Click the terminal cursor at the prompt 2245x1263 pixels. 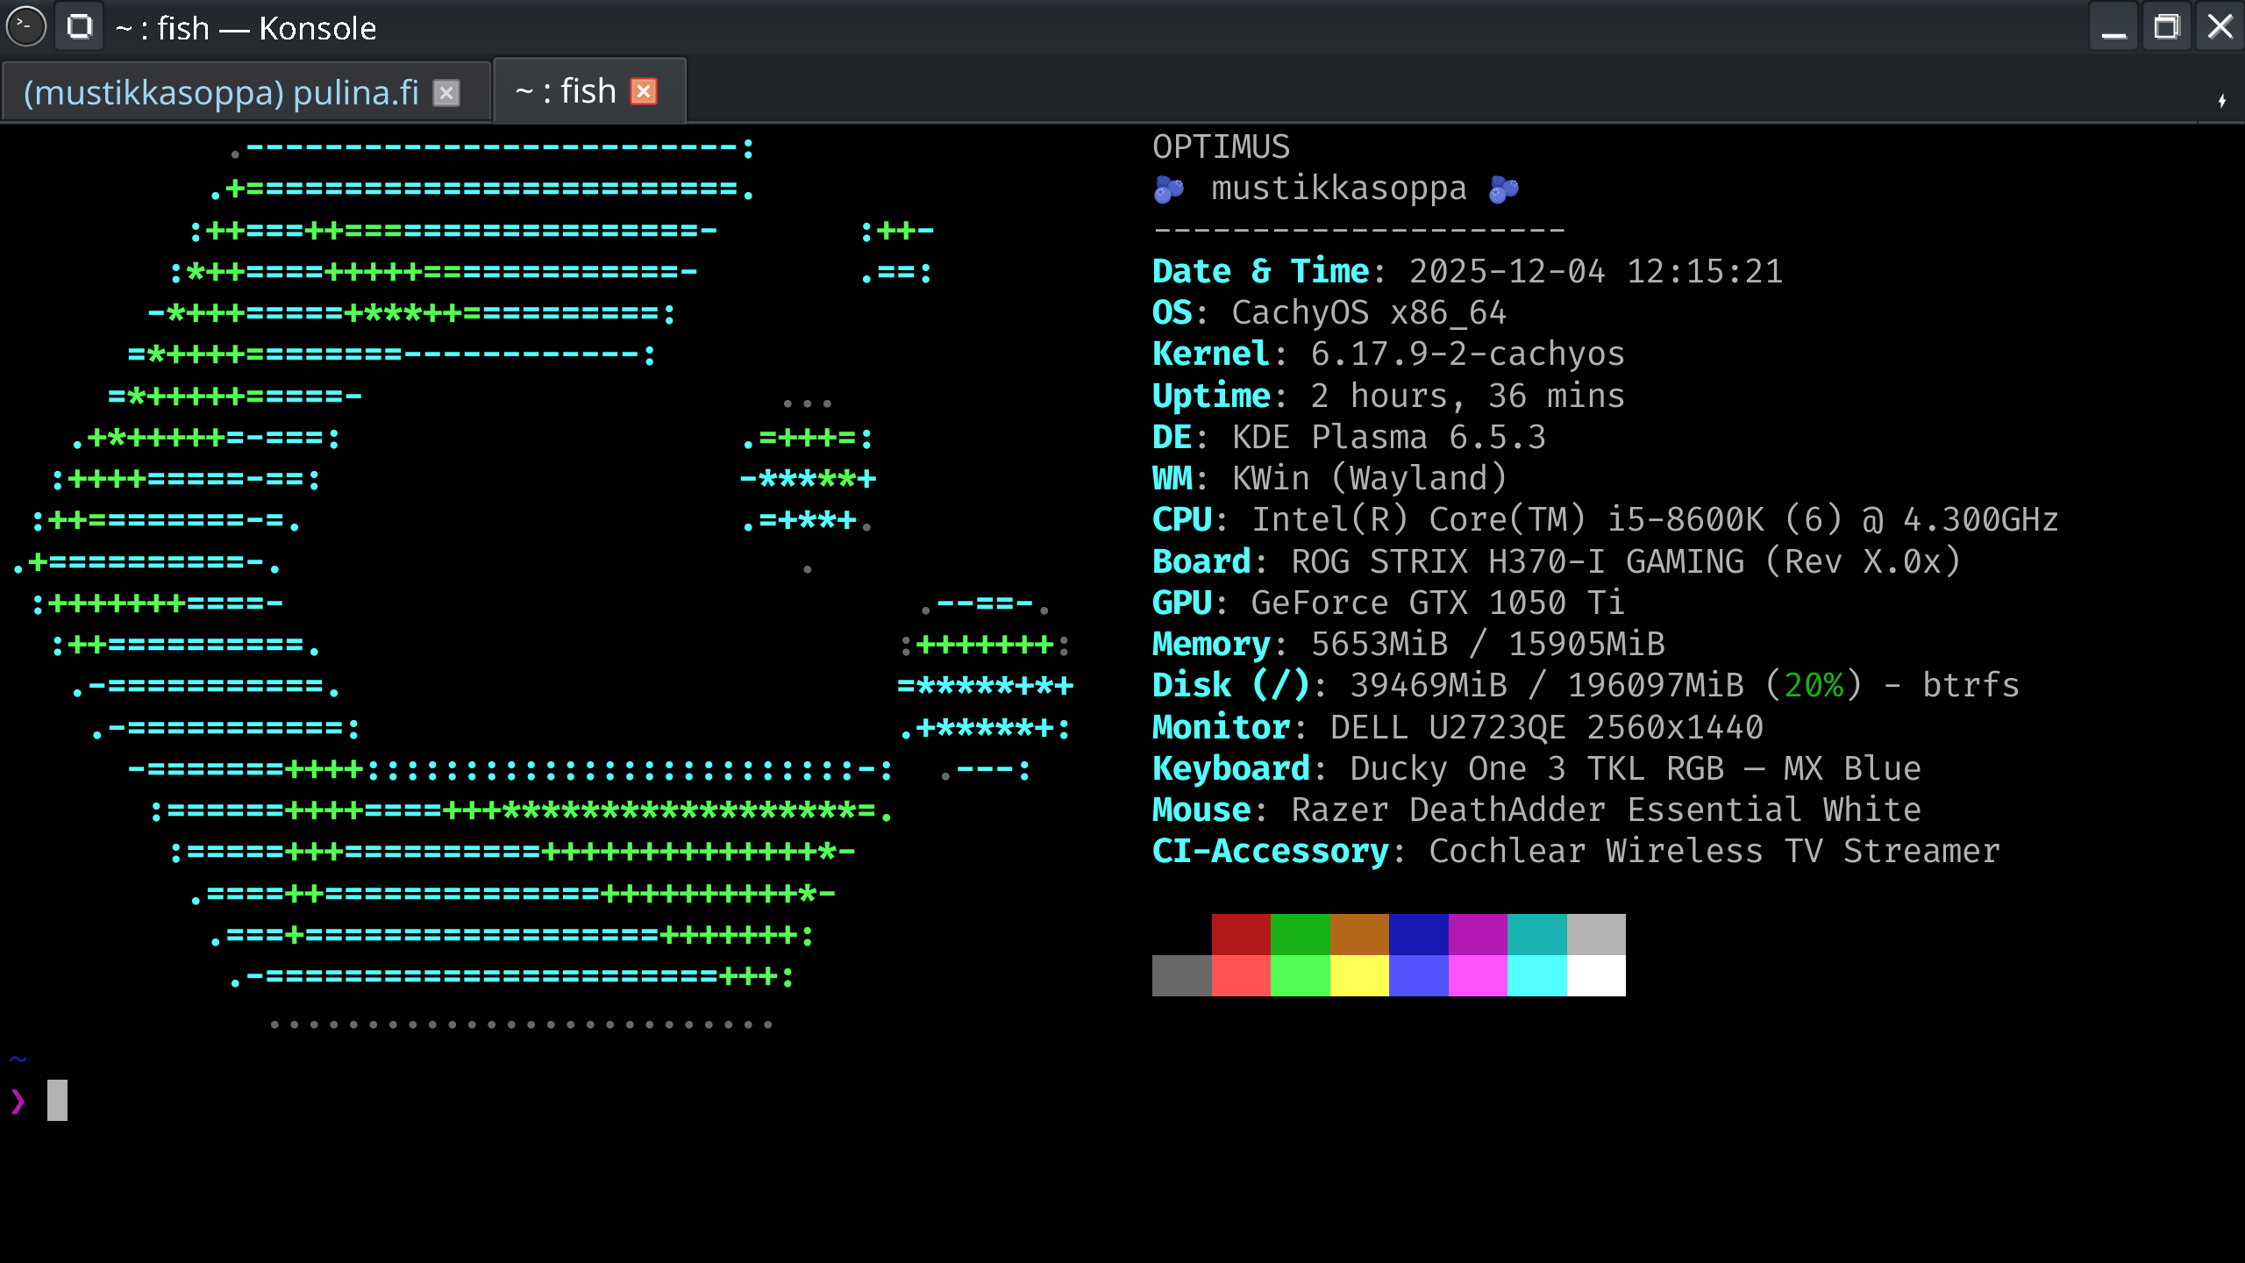[57, 1100]
